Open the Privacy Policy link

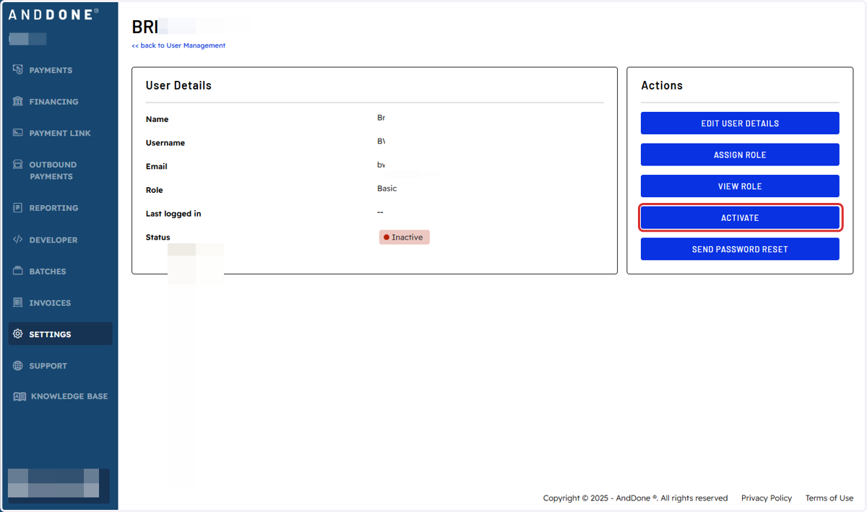tap(767, 498)
